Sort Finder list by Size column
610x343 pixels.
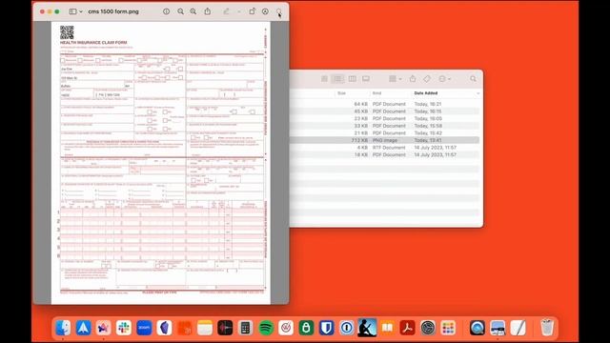pos(341,93)
